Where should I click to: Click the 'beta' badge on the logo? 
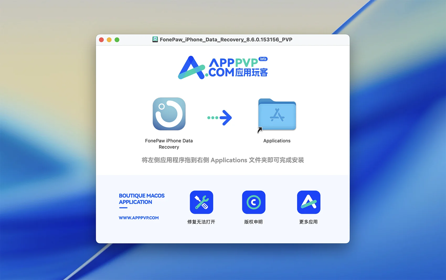tap(263, 59)
